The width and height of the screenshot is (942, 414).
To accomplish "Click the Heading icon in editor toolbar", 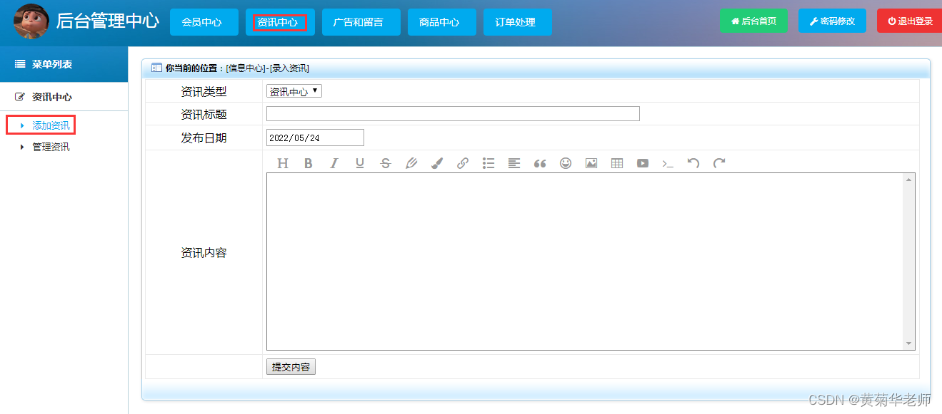I will (x=283, y=163).
